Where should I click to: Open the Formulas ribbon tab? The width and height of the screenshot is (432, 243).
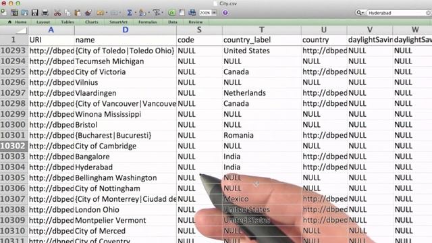147,22
